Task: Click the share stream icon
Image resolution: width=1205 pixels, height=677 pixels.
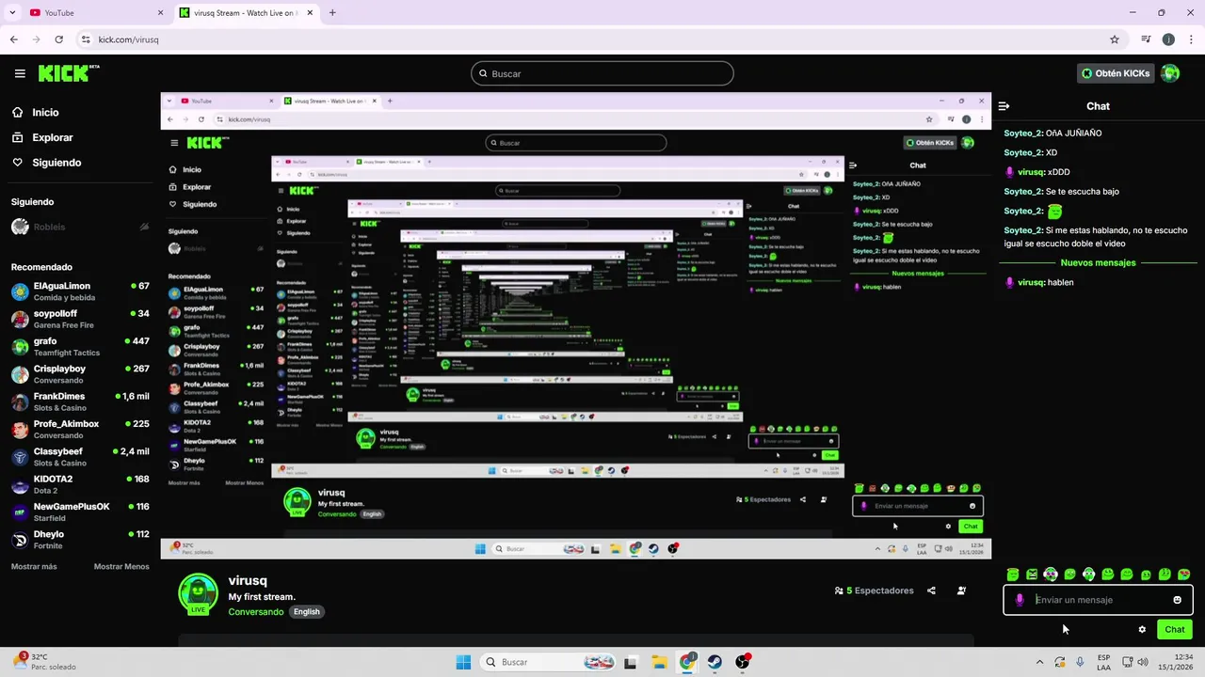Action: (x=931, y=590)
